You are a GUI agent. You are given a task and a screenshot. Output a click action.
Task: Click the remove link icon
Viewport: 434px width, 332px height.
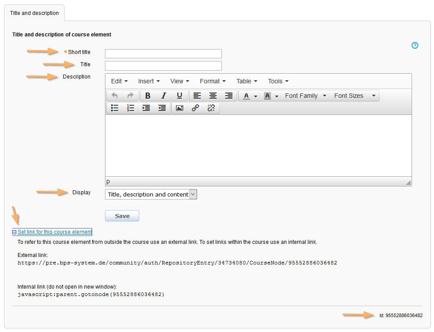[x=211, y=108]
